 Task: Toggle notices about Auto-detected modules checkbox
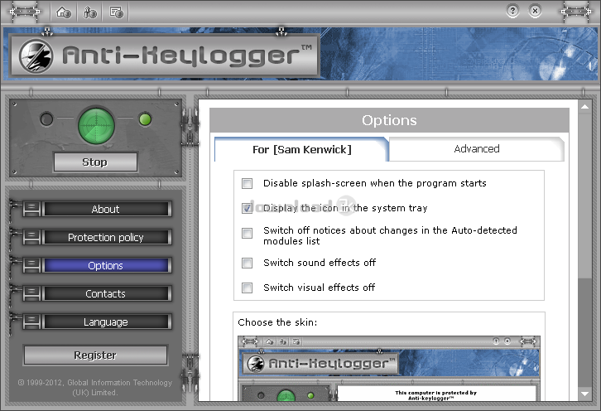(247, 233)
